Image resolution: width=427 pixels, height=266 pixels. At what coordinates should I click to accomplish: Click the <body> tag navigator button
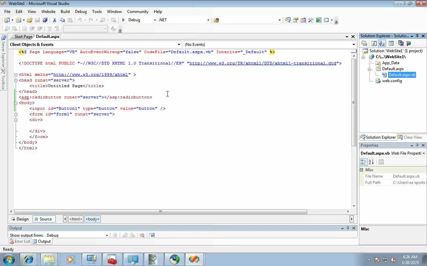[92, 219]
